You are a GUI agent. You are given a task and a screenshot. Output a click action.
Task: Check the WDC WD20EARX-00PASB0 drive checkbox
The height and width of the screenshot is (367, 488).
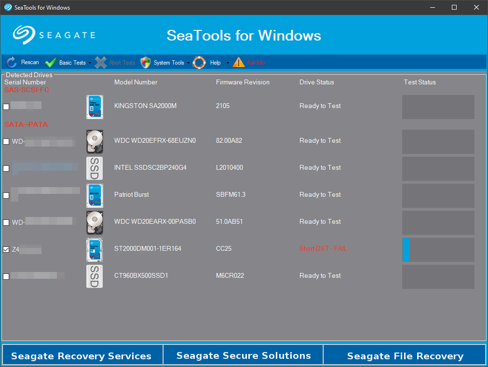click(x=6, y=223)
